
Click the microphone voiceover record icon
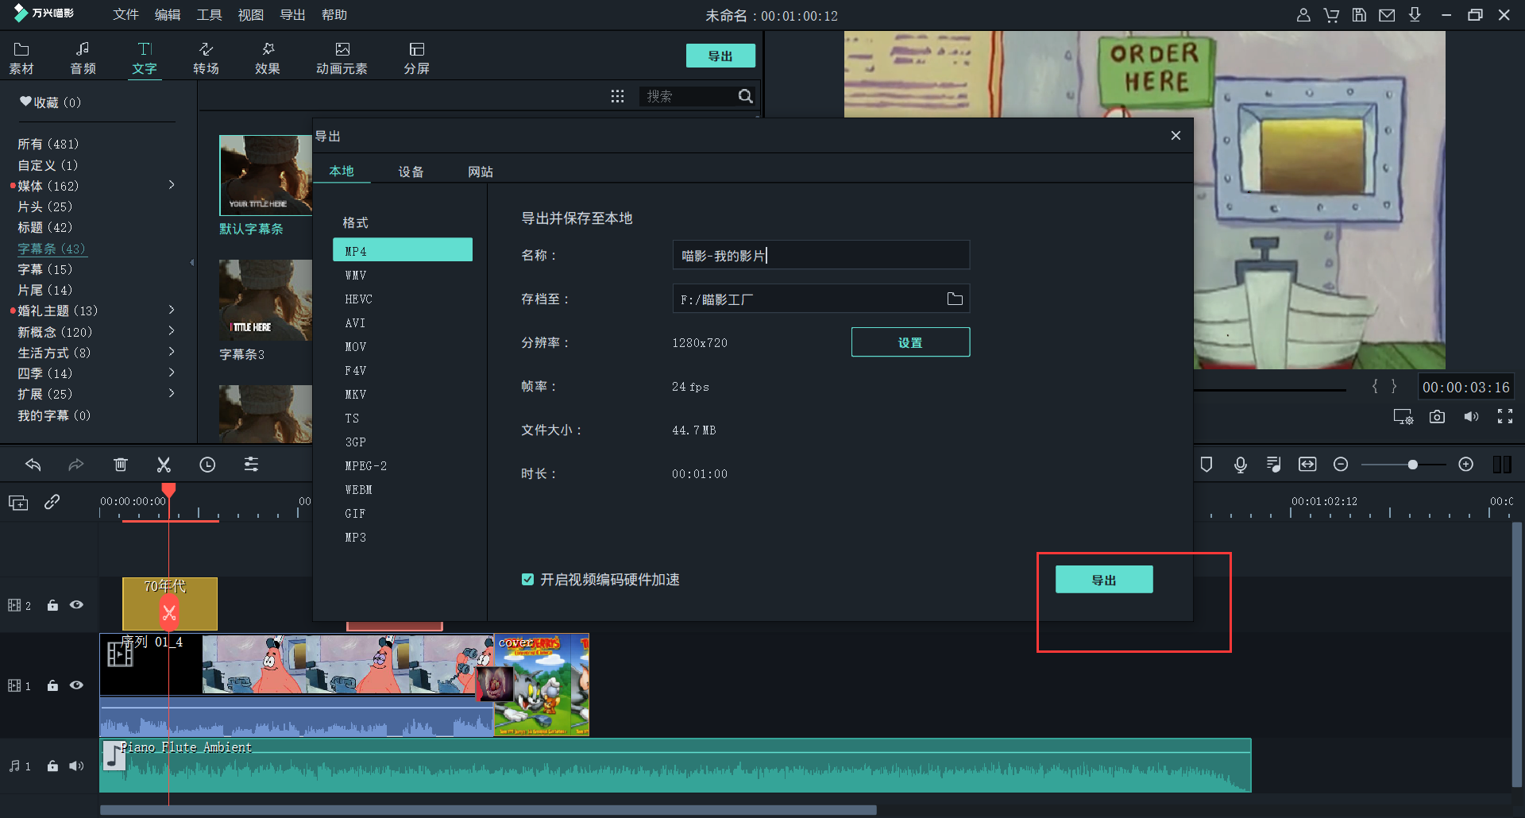coord(1240,465)
